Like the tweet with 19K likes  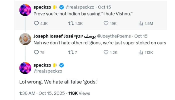point(110,23)
